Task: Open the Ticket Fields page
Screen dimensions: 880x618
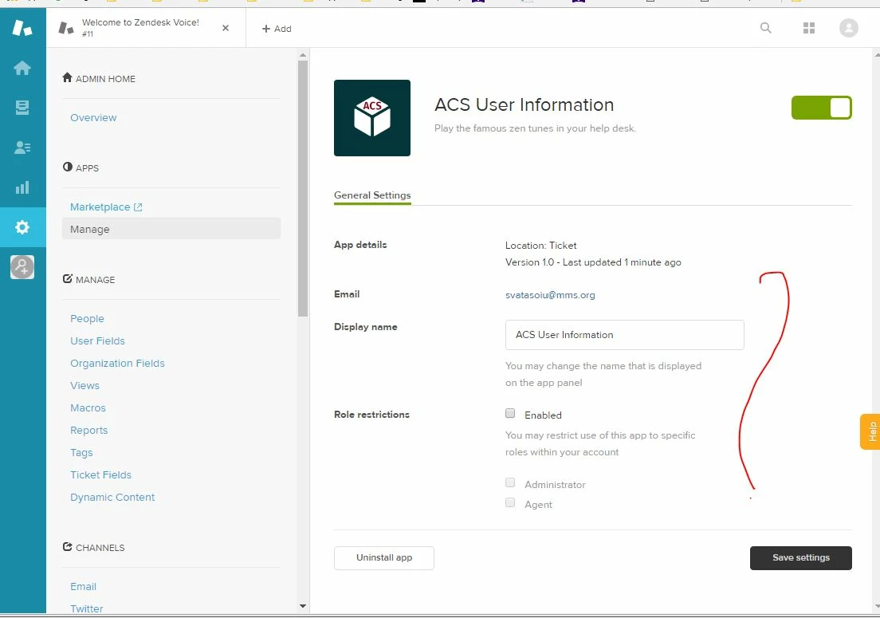Action: click(x=100, y=475)
